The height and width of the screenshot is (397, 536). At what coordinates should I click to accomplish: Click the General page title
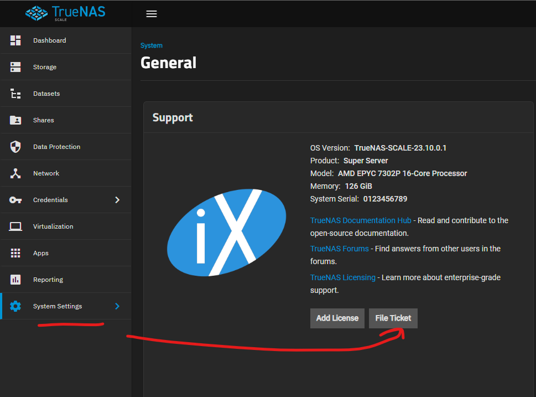[169, 63]
